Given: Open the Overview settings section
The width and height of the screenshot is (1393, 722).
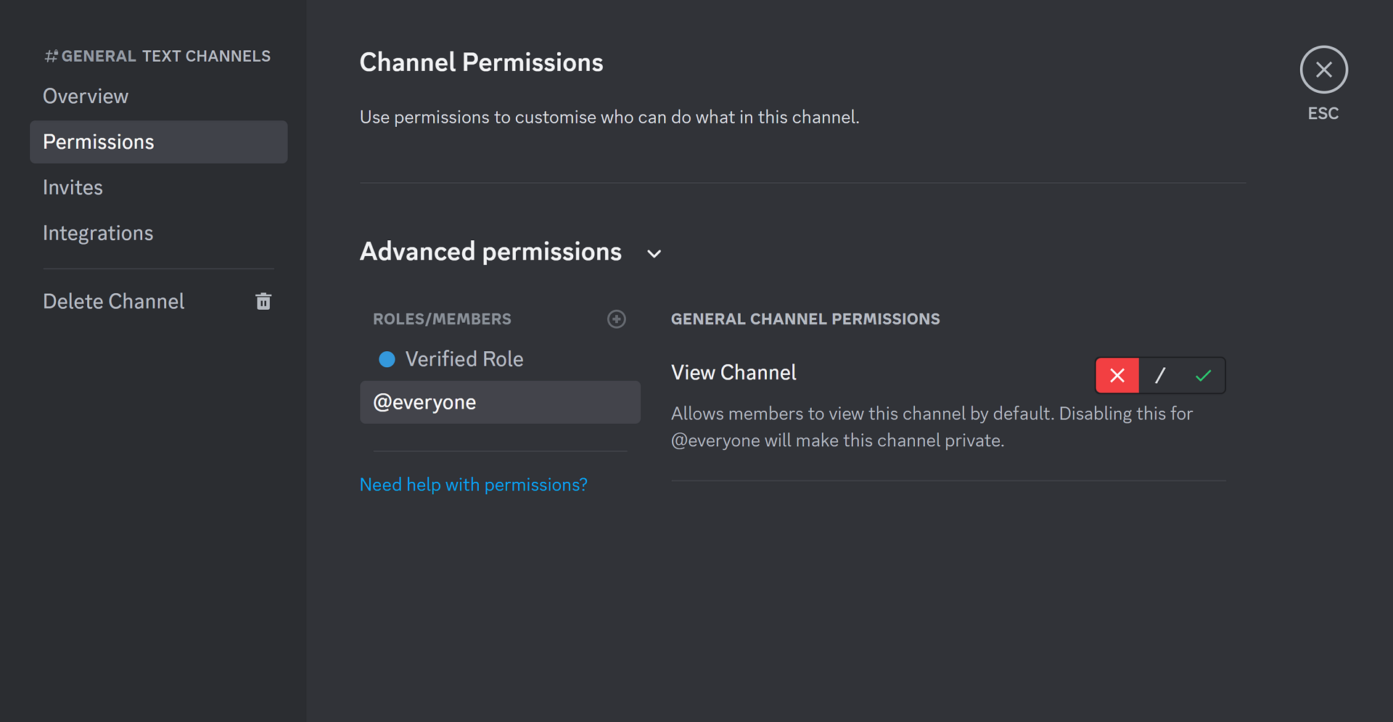Looking at the screenshot, I should [86, 97].
